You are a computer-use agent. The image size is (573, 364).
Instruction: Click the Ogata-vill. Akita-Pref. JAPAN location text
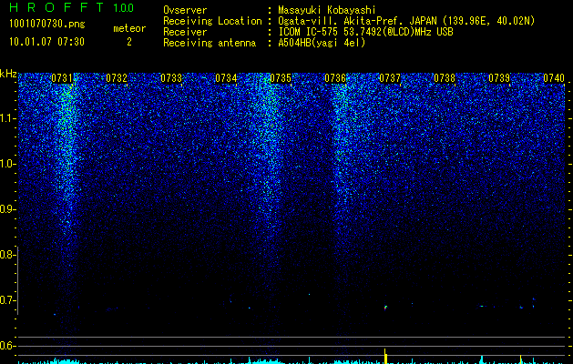(x=406, y=21)
